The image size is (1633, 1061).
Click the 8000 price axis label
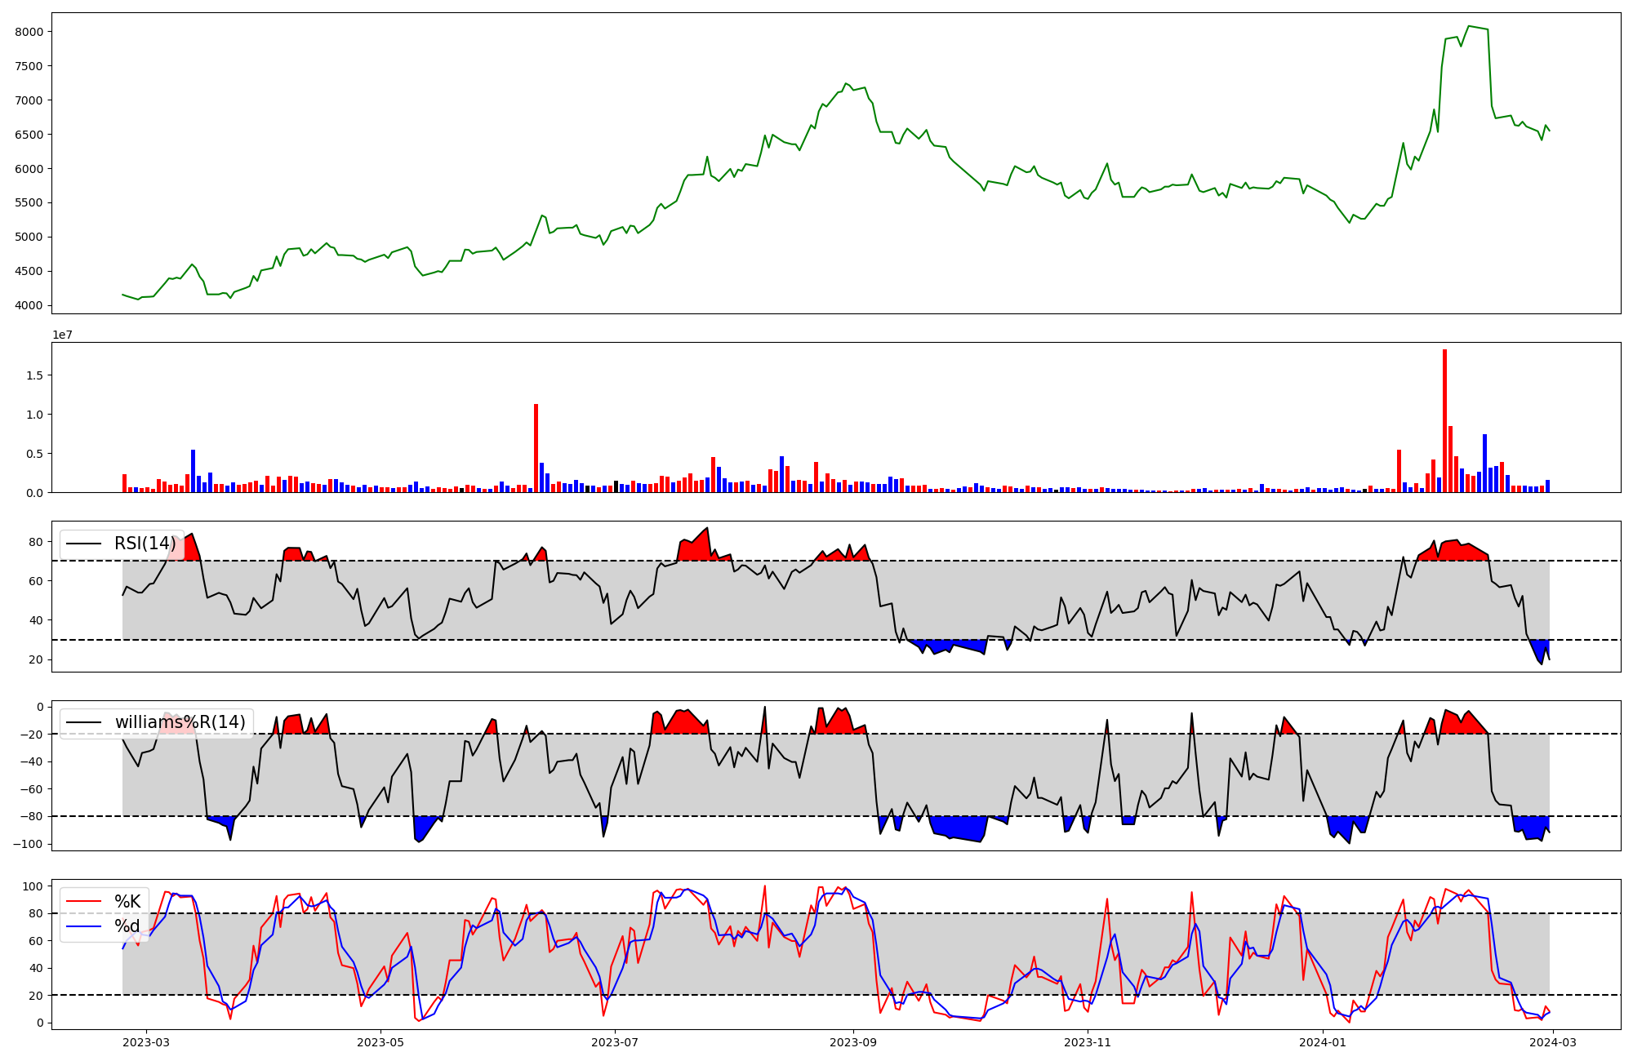[x=29, y=32]
